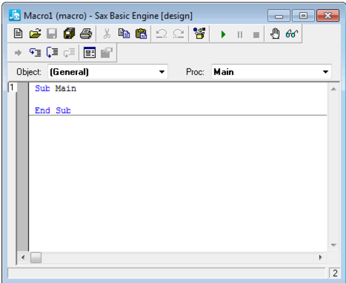Click the Copy icon in the toolbar
The height and width of the screenshot is (283, 346).
click(x=124, y=35)
